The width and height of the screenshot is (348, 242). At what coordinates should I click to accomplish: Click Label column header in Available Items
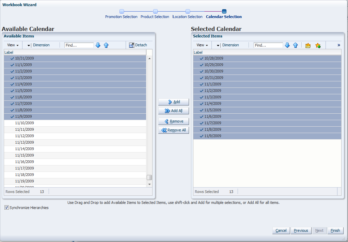click(x=75, y=52)
